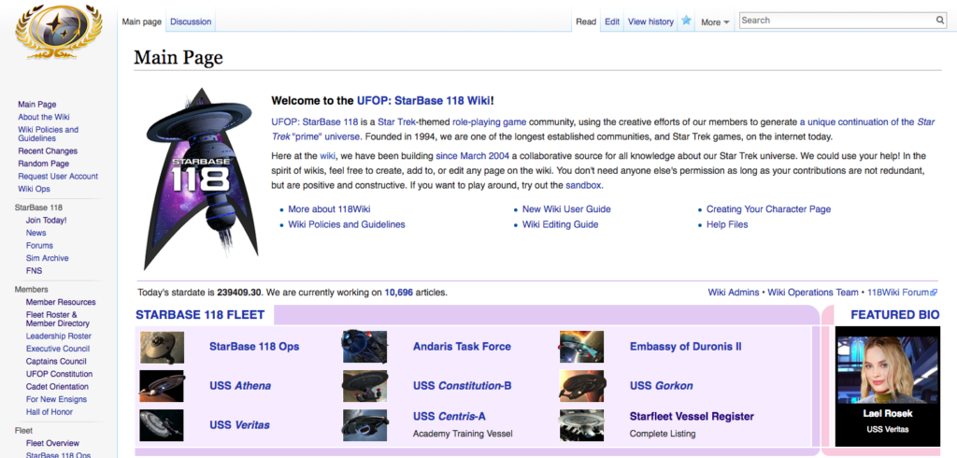The image size is (957, 458).
Task: Open Starfleet Vessel Register link
Action: point(693,417)
